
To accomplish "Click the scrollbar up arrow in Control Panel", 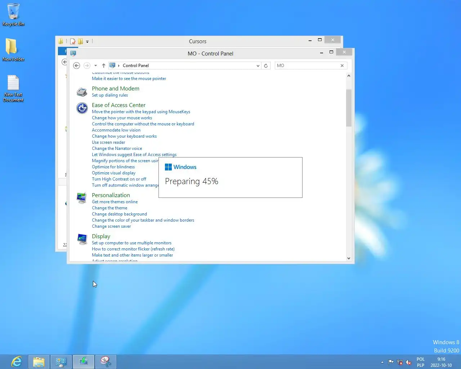I will [349, 76].
